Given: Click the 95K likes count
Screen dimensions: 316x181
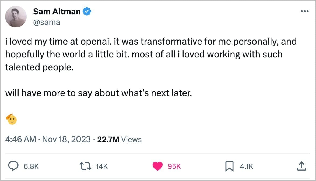Looking at the screenshot, I should 174,166.
